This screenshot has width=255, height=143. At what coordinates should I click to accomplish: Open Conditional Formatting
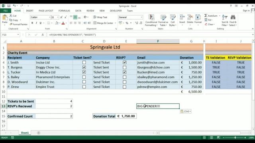tap(151, 20)
